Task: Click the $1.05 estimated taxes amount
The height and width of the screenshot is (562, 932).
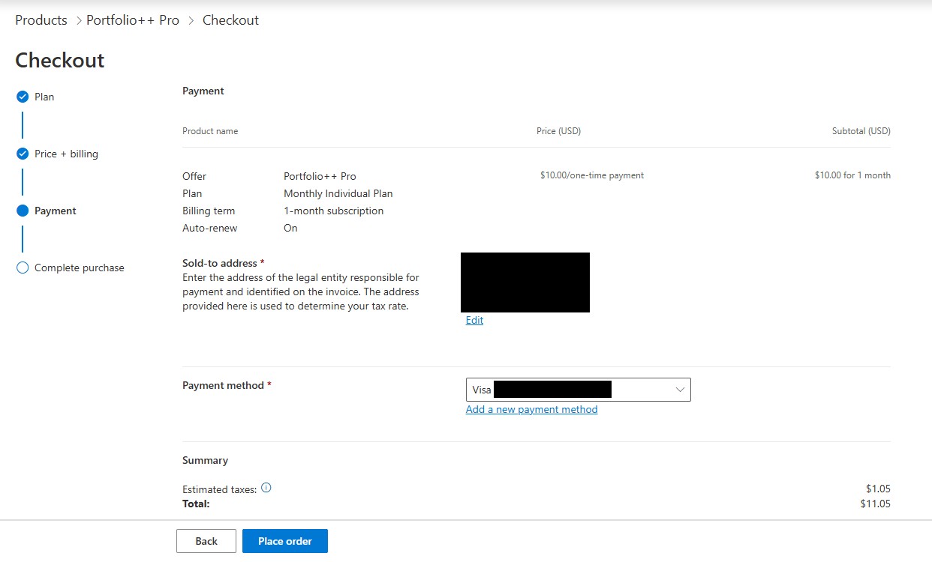Action: [x=877, y=489]
